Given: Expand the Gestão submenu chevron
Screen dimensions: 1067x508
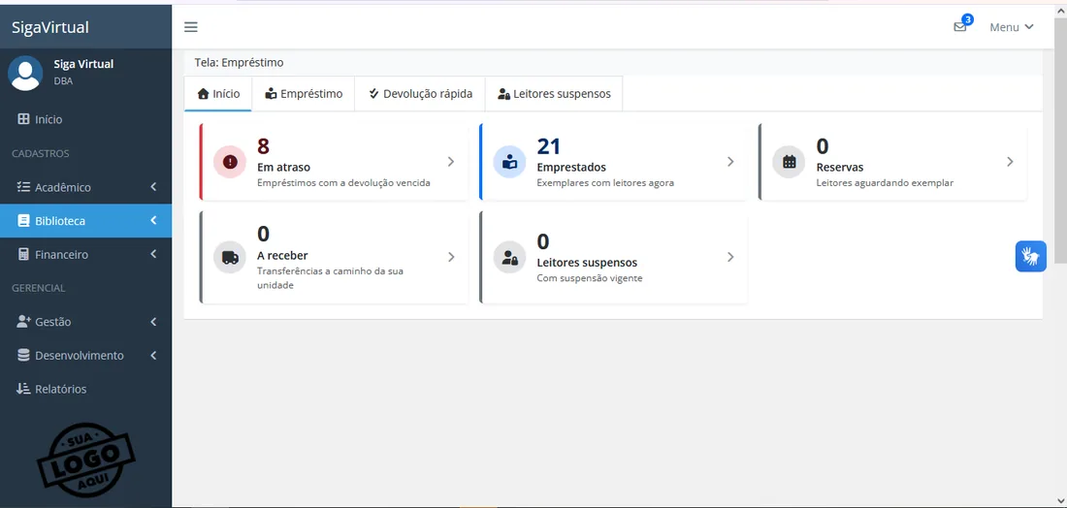Looking at the screenshot, I should coord(154,322).
